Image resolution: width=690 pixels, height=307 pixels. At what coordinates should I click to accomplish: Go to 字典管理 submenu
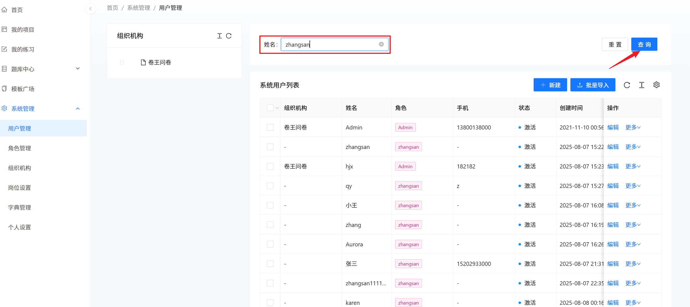pos(19,207)
